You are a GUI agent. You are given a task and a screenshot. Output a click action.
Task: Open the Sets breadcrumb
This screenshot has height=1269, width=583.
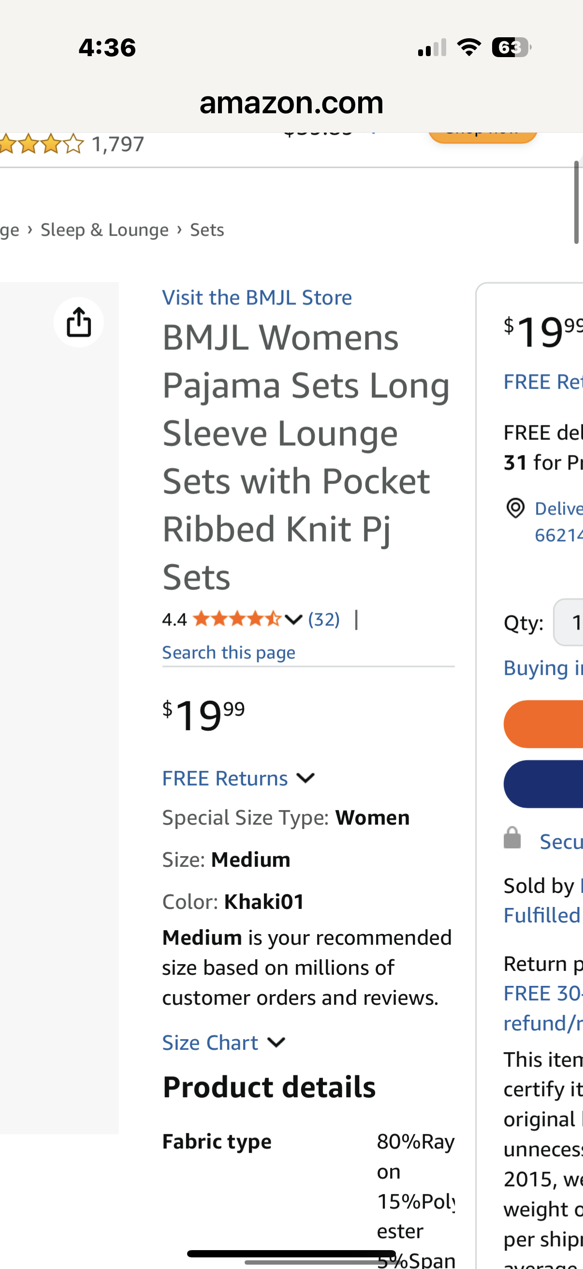click(x=206, y=228)
